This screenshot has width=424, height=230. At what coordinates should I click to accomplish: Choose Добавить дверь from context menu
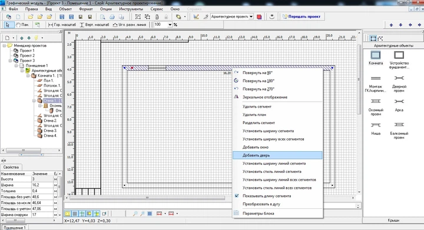point(278,155)
